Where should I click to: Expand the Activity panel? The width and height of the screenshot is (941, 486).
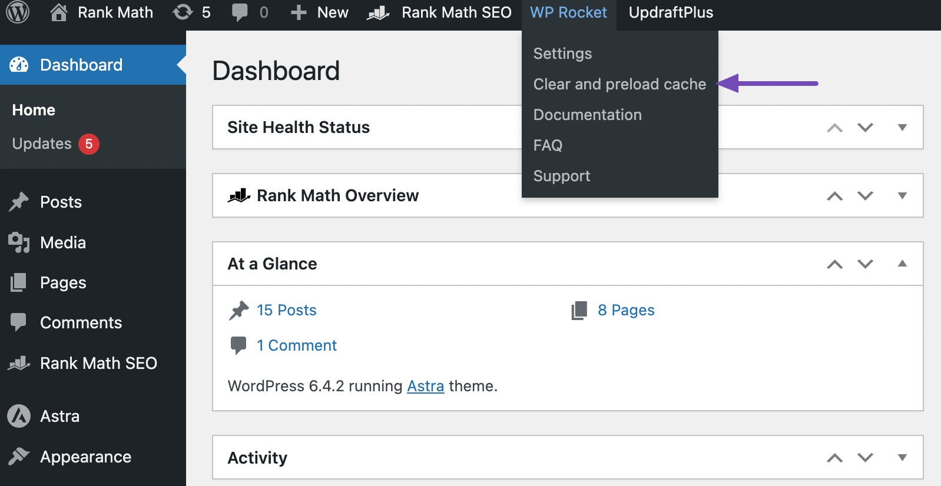tap(902, 457)
